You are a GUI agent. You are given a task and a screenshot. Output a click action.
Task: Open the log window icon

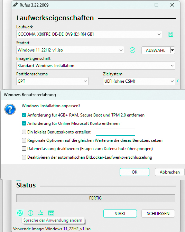pyautogui.click(x=51, y=213)
